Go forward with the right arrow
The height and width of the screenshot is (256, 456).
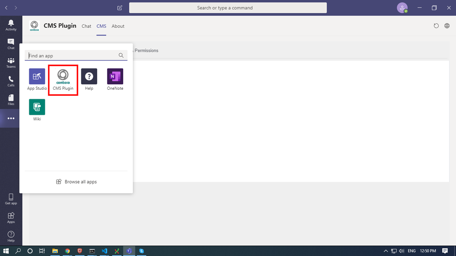(16, 8)
